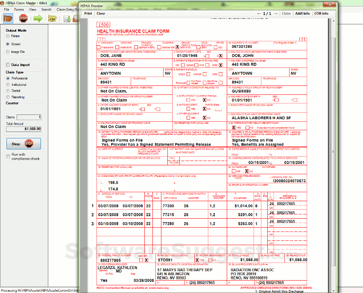Viewport: 363px width, 293px height.
Task: Toggle Run with compliance check checkbox
Action: click(8, 157)
